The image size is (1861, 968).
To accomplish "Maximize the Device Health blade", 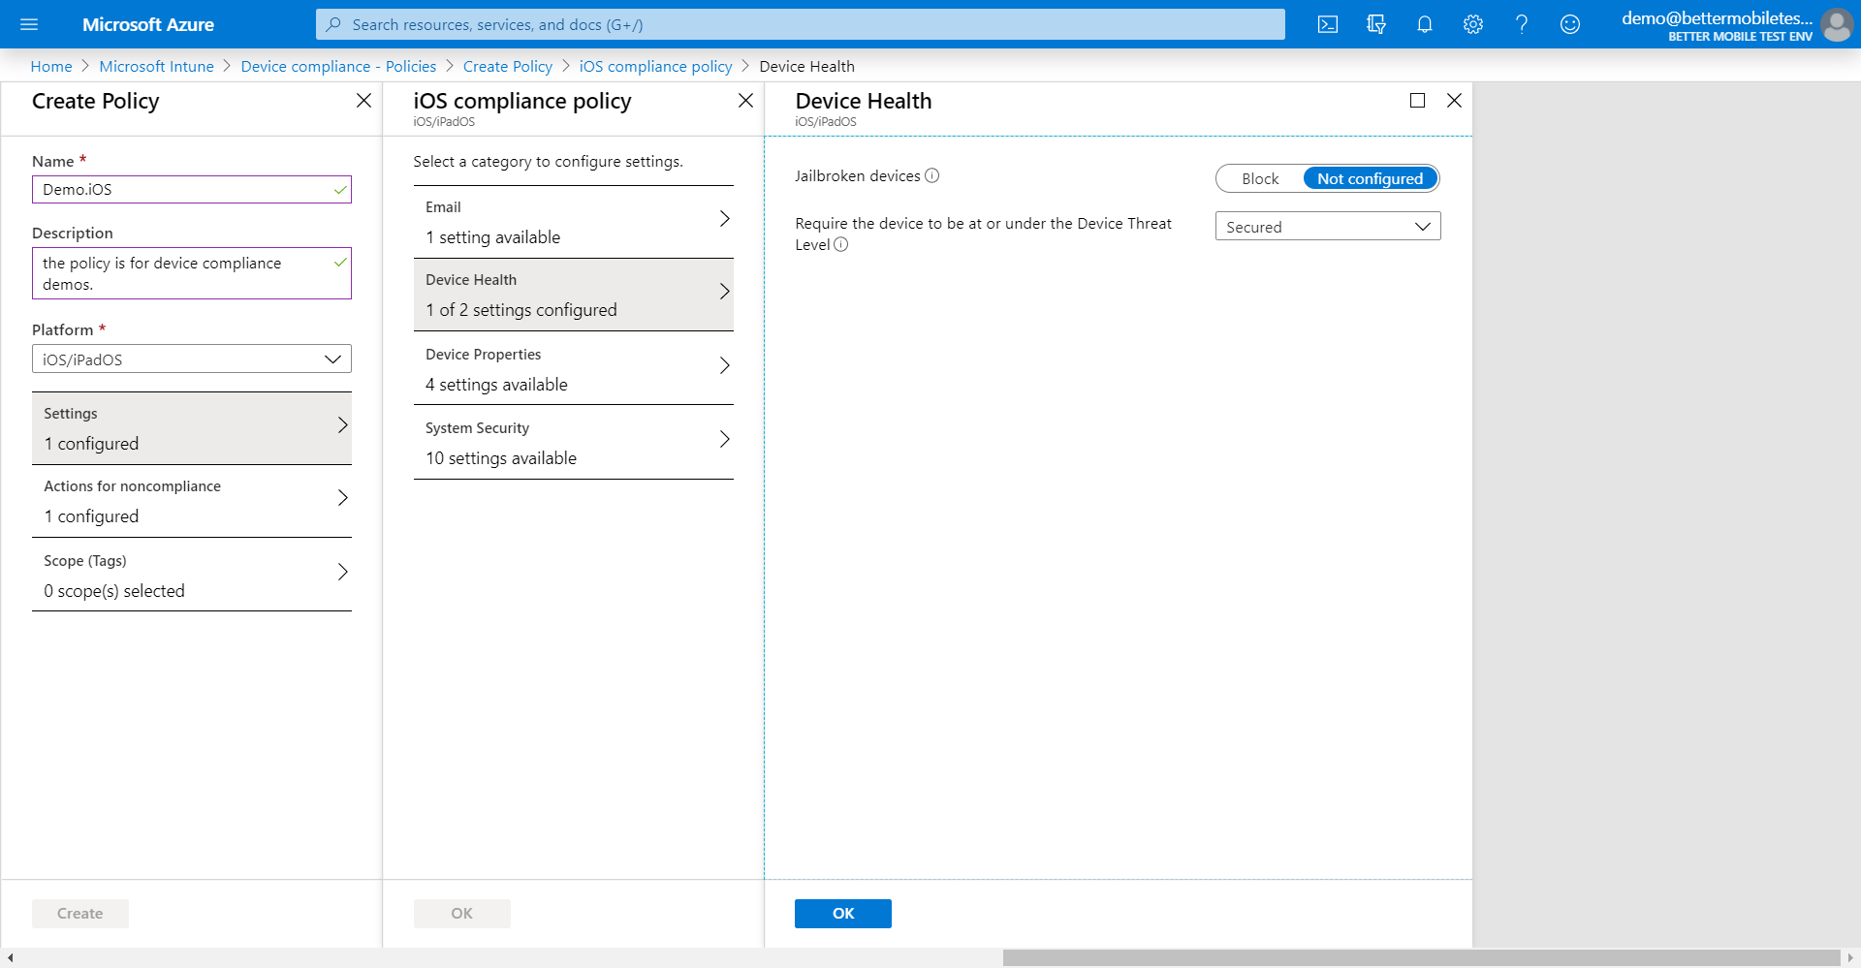I will click(1417, 101).
